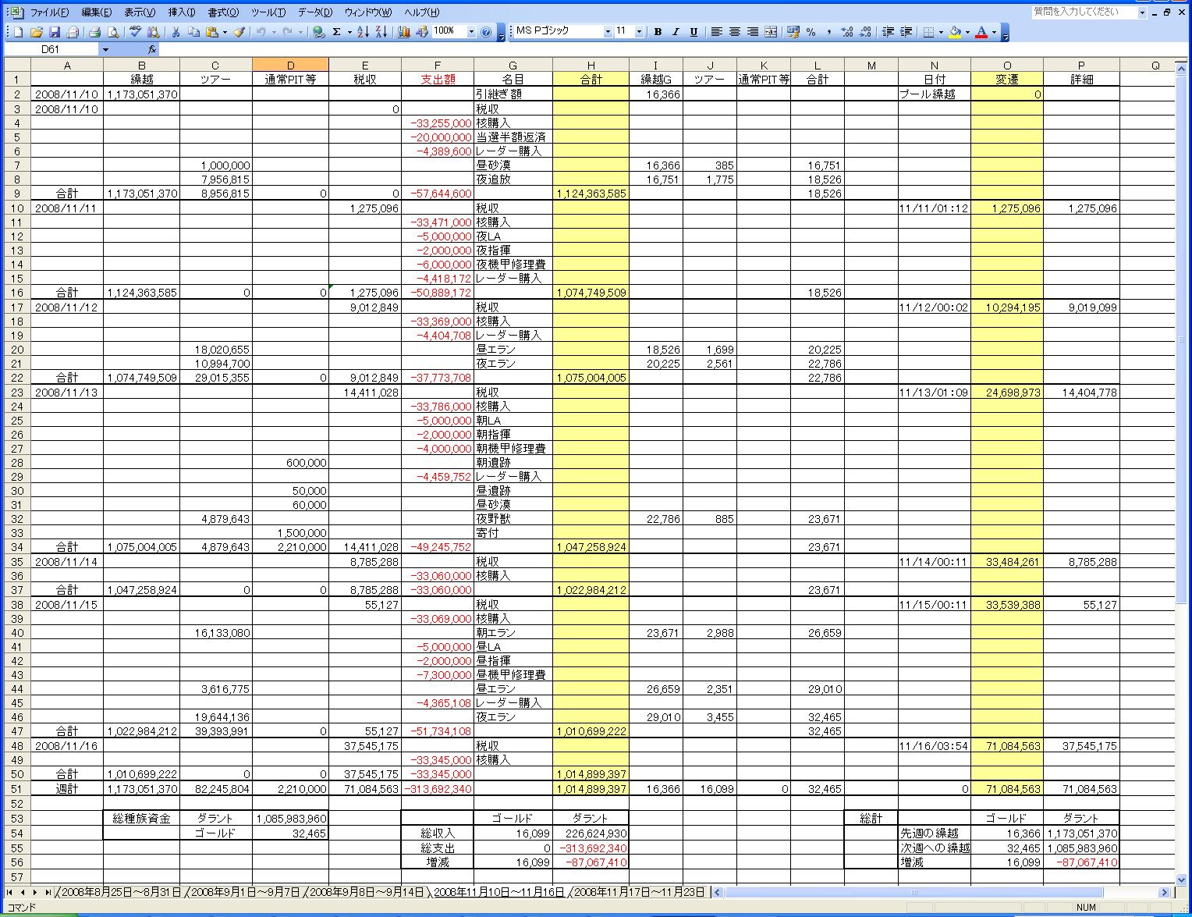Go to first sheet tab arrow
Image resolution: width=1192 pixels, height=917 pixels.
coord(10,892)
